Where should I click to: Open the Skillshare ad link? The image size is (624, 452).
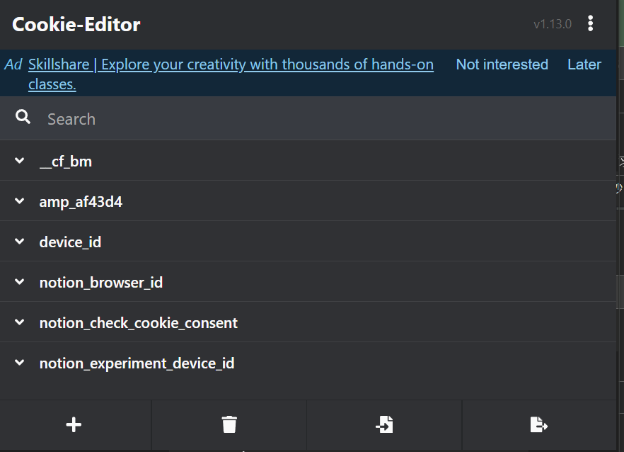(231, 64)
